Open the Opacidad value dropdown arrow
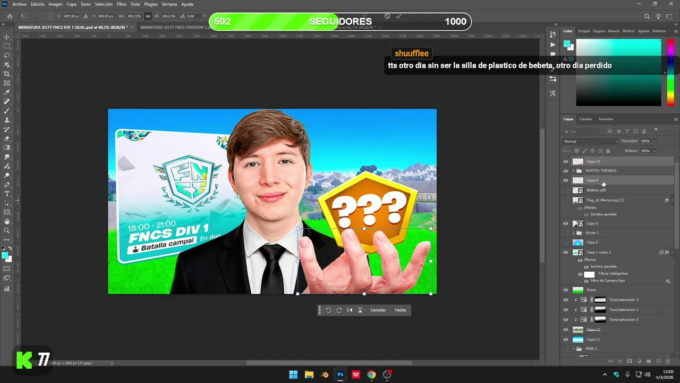Viewport: 680px width, 383px height. 654,141
